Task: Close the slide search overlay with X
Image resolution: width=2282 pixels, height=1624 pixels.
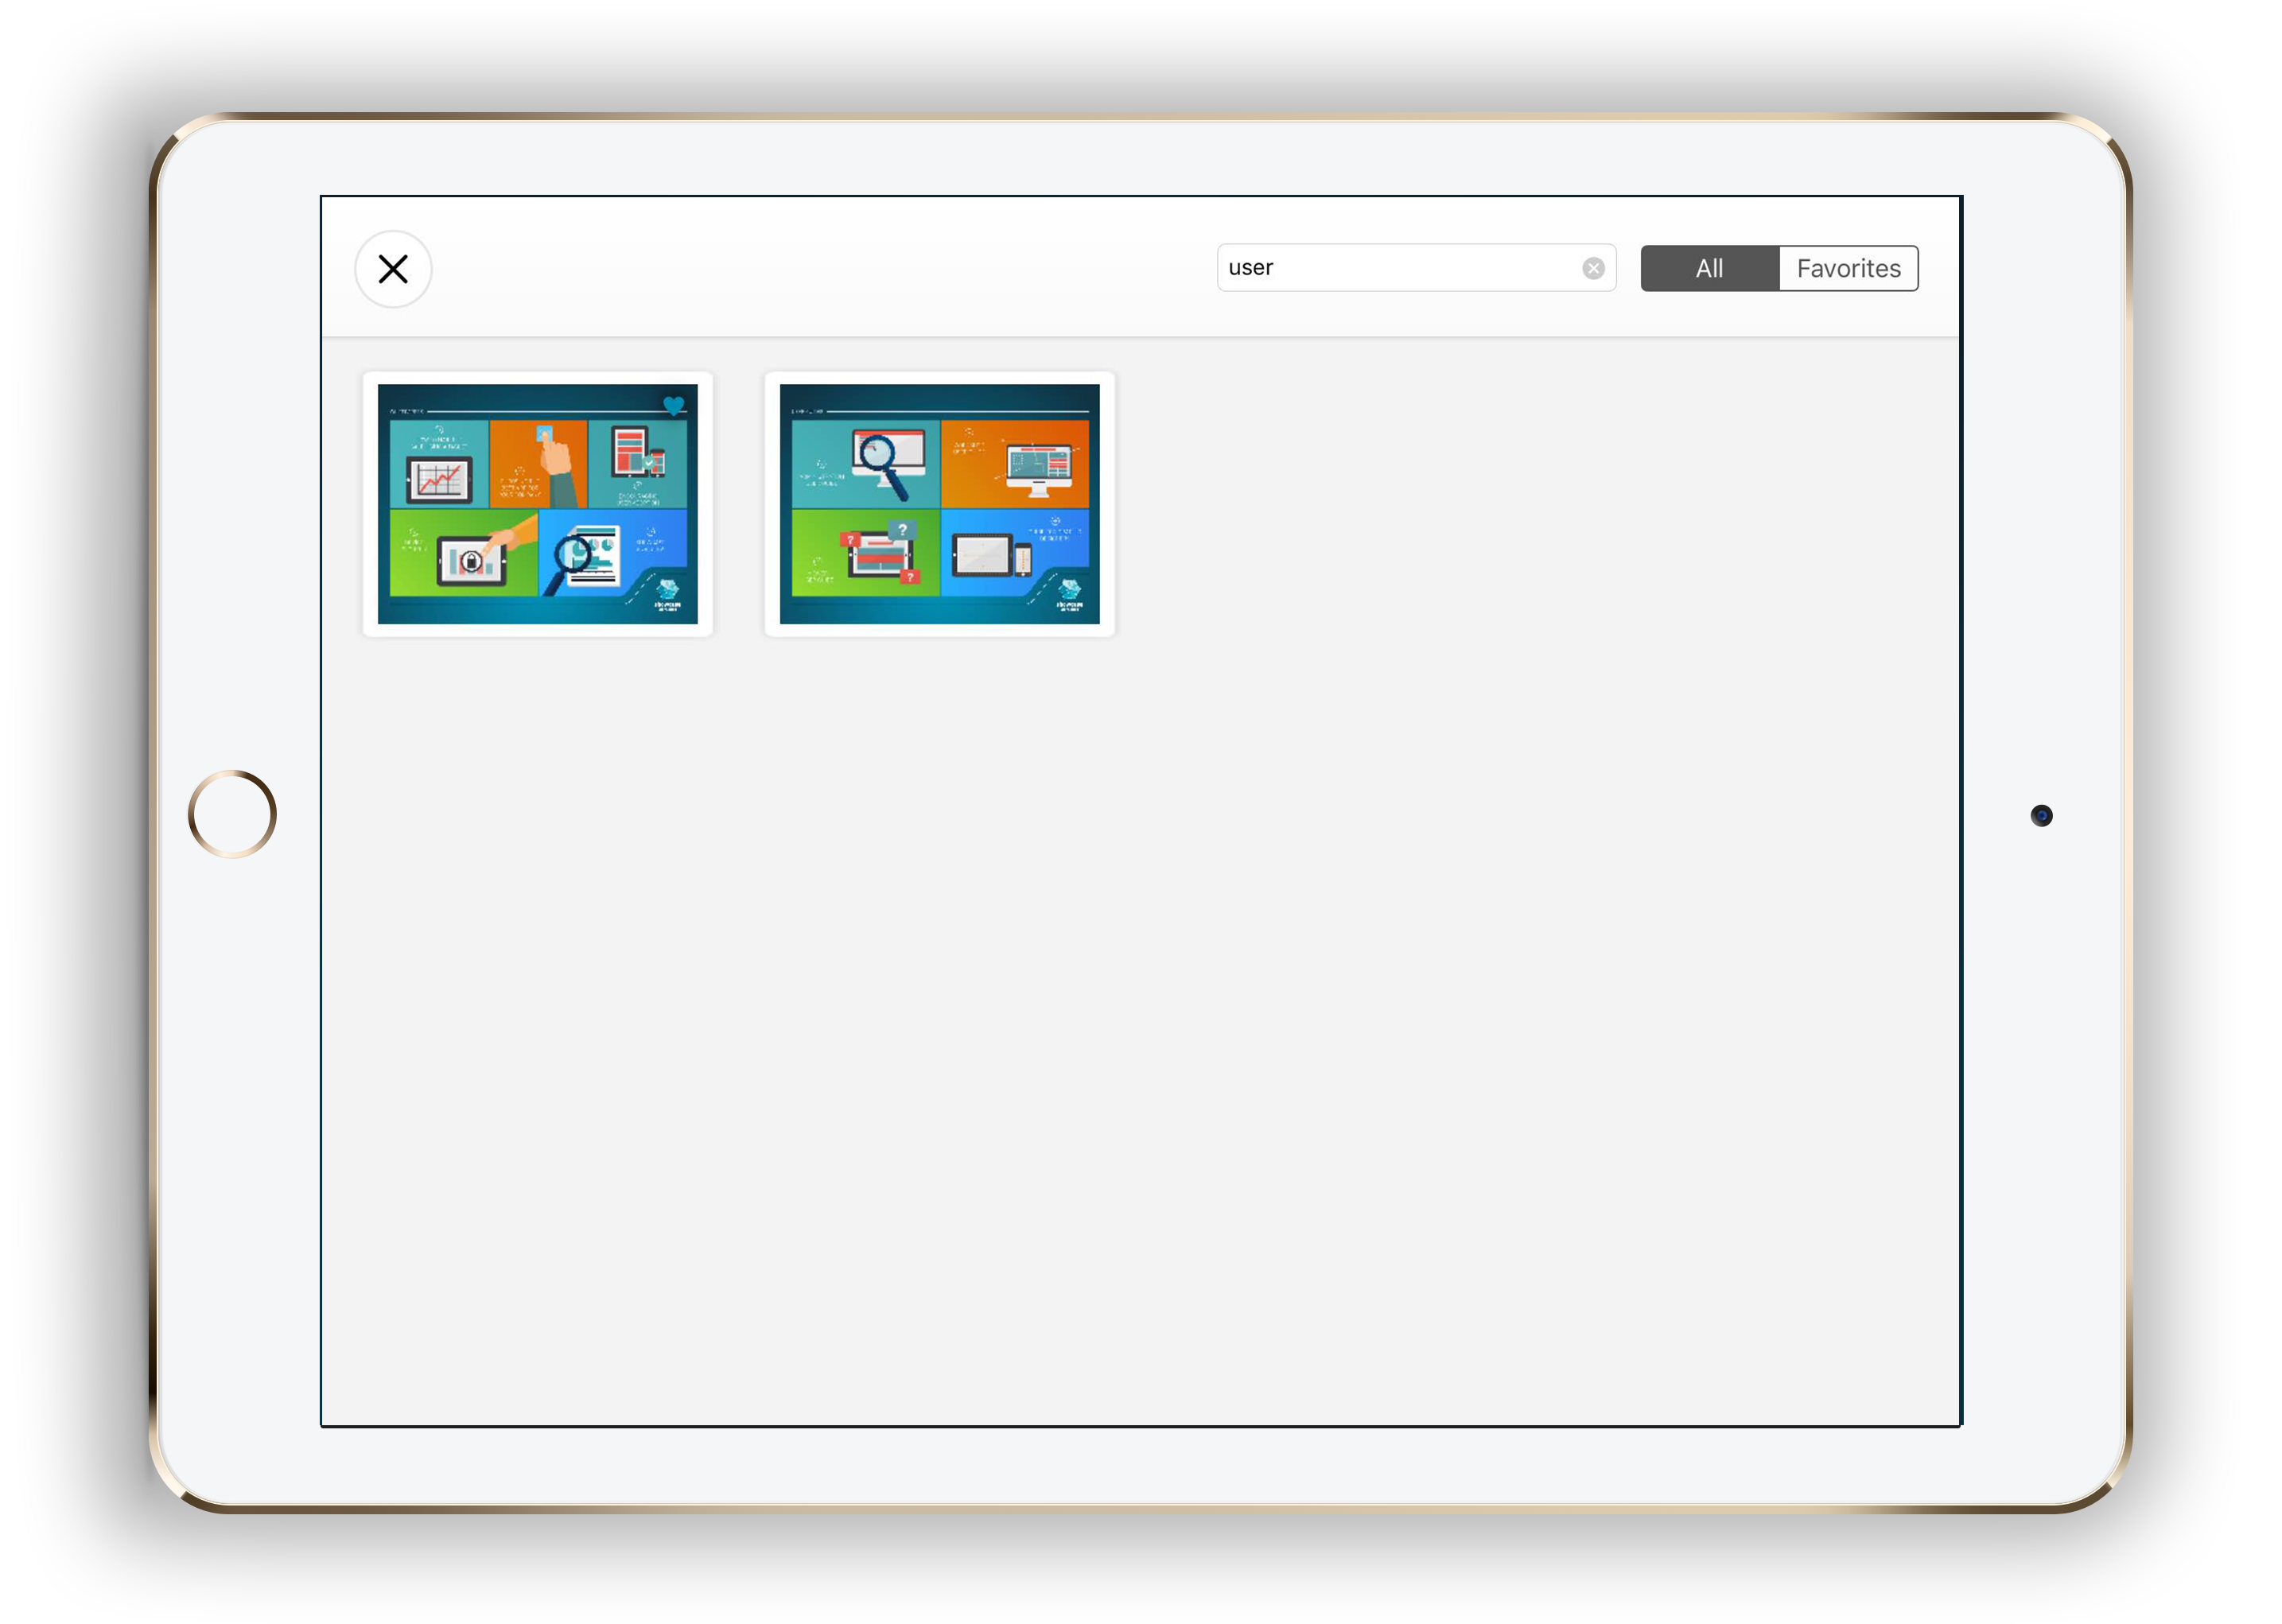Action: [393, 269]
